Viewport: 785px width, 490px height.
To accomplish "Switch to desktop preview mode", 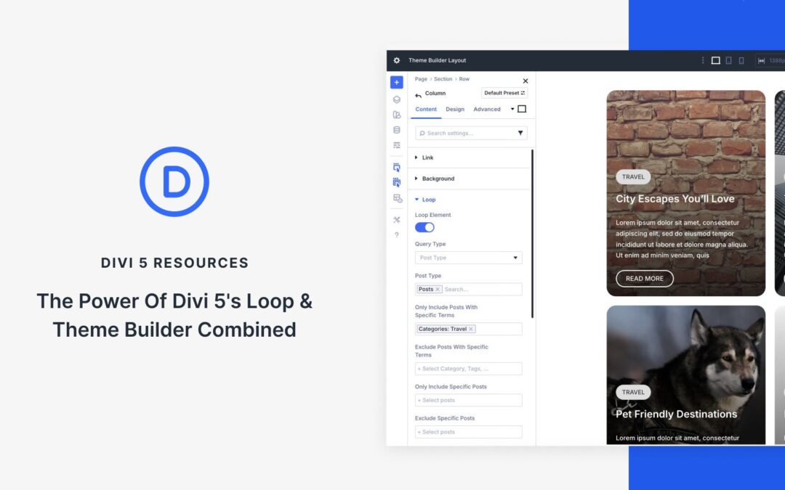I will (716, 60).
